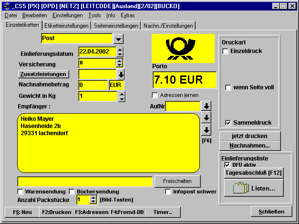Click the Anzahl Packstücke number field
The height and width of the screenshot is (224, 299).
[x=83, y=200]
